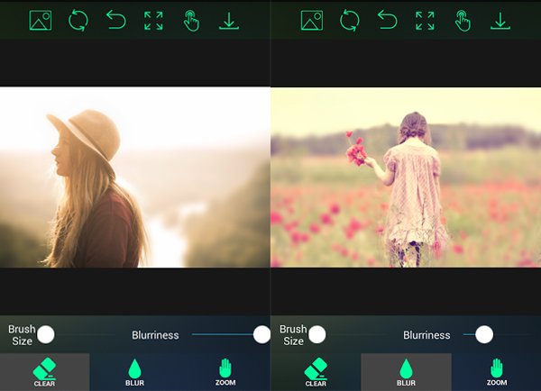Viewport: 541px width, 391px height.
Task: Undo last action in left screen
Action: pos(116,20)
